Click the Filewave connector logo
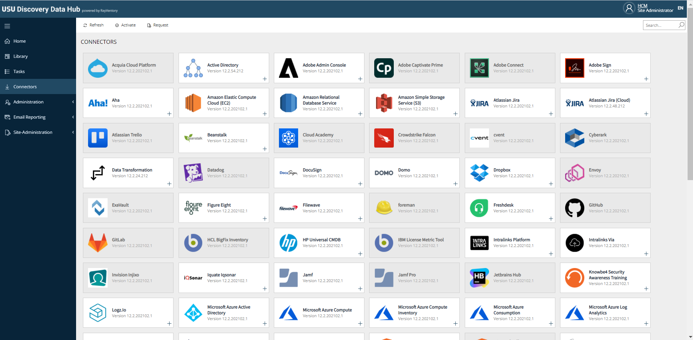Image resolution: width=693 pixels, height=340 pixels. (x=288, y=208)
